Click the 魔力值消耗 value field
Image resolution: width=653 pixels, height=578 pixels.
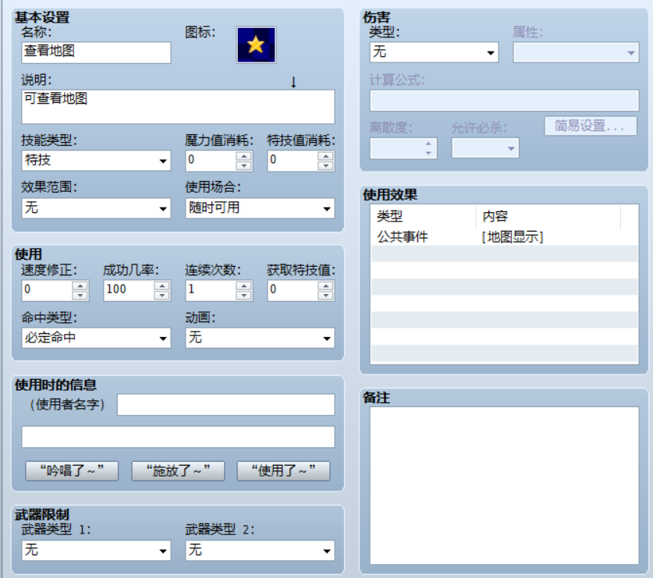pyautogui.click(x=211, y=161)
